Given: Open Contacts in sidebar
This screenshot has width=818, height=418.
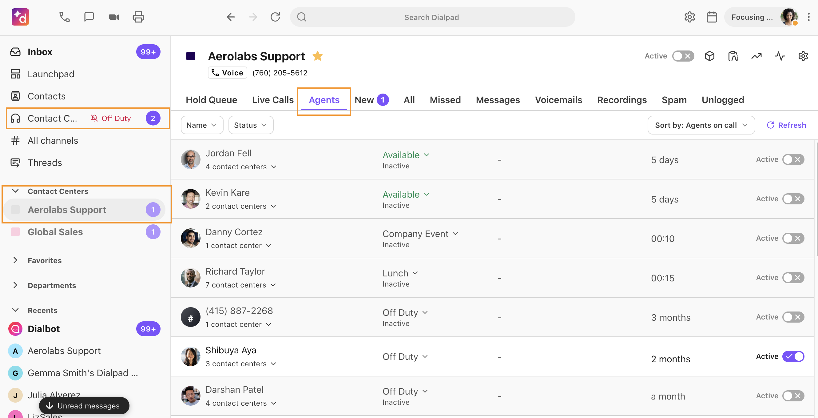Looking at the screenshot, I should click(x=85, y=96).
